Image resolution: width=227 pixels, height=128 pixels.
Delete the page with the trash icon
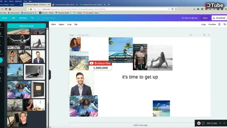pyautogui.click(x=209, y=35)
